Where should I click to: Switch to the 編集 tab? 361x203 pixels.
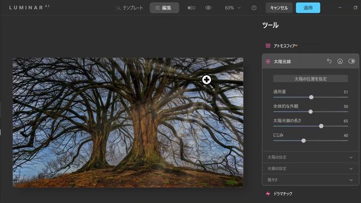click(164, 8)
